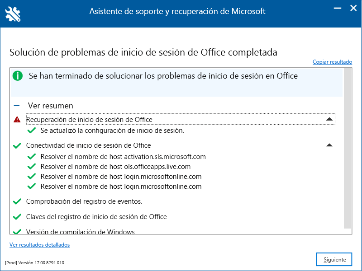Collapse 'Conectividad de inicio de sesión' arrow

click(329, 145)
